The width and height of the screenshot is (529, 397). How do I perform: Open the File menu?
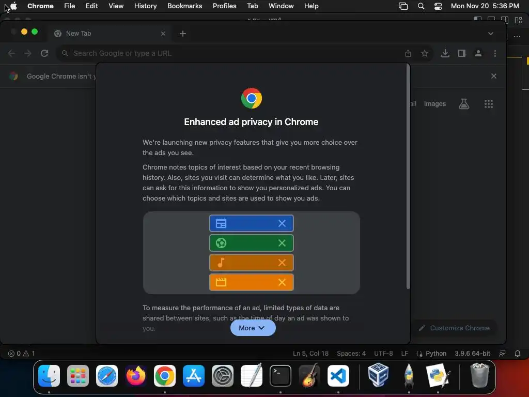click(x=70, y=6)
